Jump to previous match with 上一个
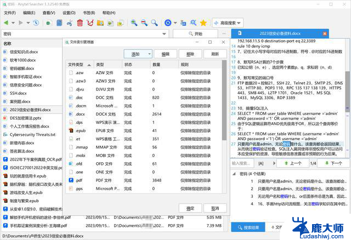This screenshot has width=351, height=240. (x=293, y=163)
